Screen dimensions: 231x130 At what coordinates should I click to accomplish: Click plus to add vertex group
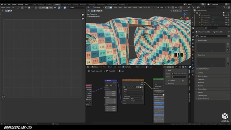[x=228, y=44]
